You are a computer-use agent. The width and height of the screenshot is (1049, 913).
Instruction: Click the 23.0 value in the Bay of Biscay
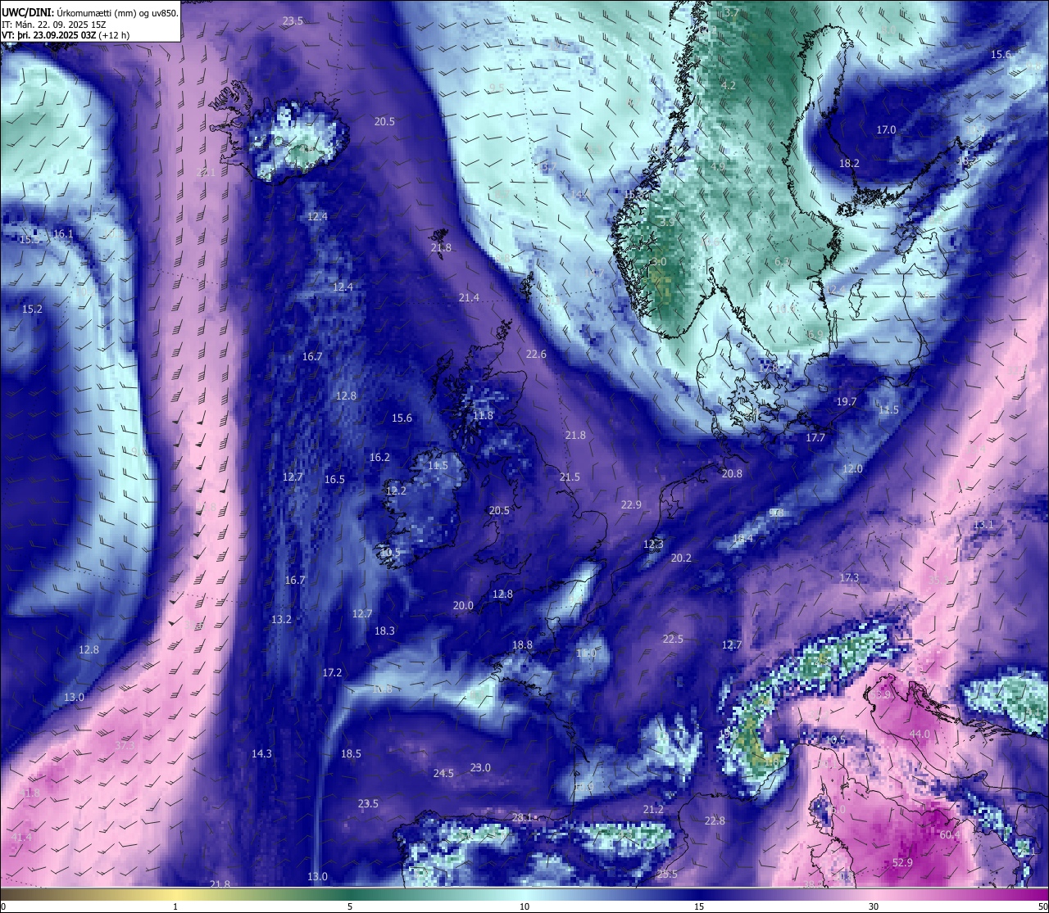pos(480,768)
